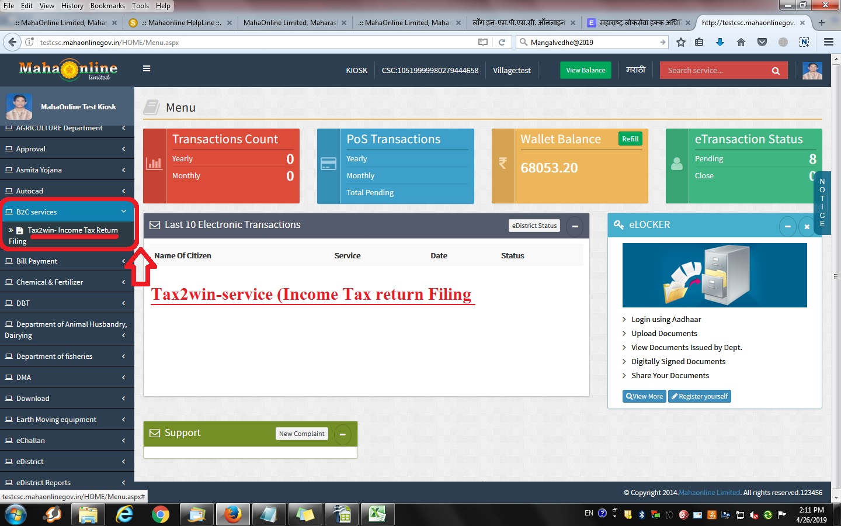The height and width of the screenshot is (526, 841).
Task: Open Internet Explorer from the taskbar
Action: pos(124,514)
